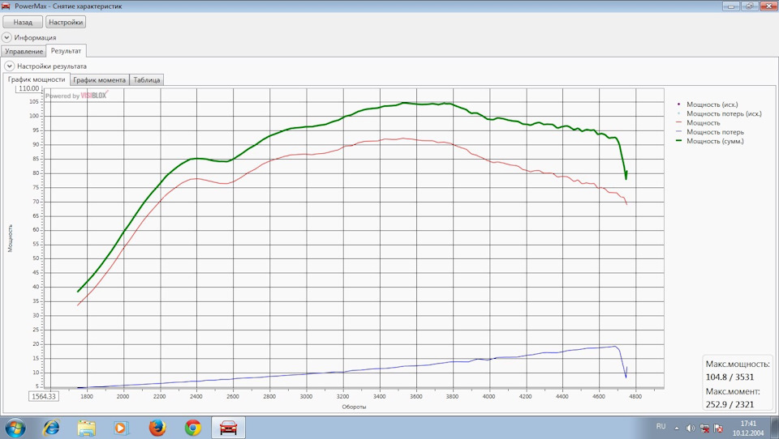Click the Макс.момент value 252.9 / 2321
The height and width of the screenshot is (439, 779).
tap(730, 404)
